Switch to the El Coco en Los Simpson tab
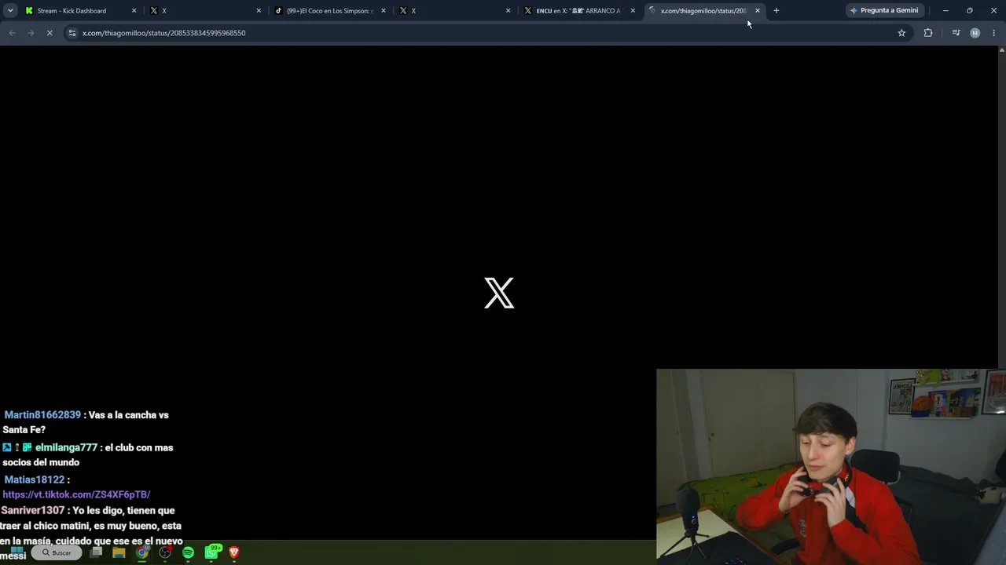The image size is (1006, 565). point(330,11)
